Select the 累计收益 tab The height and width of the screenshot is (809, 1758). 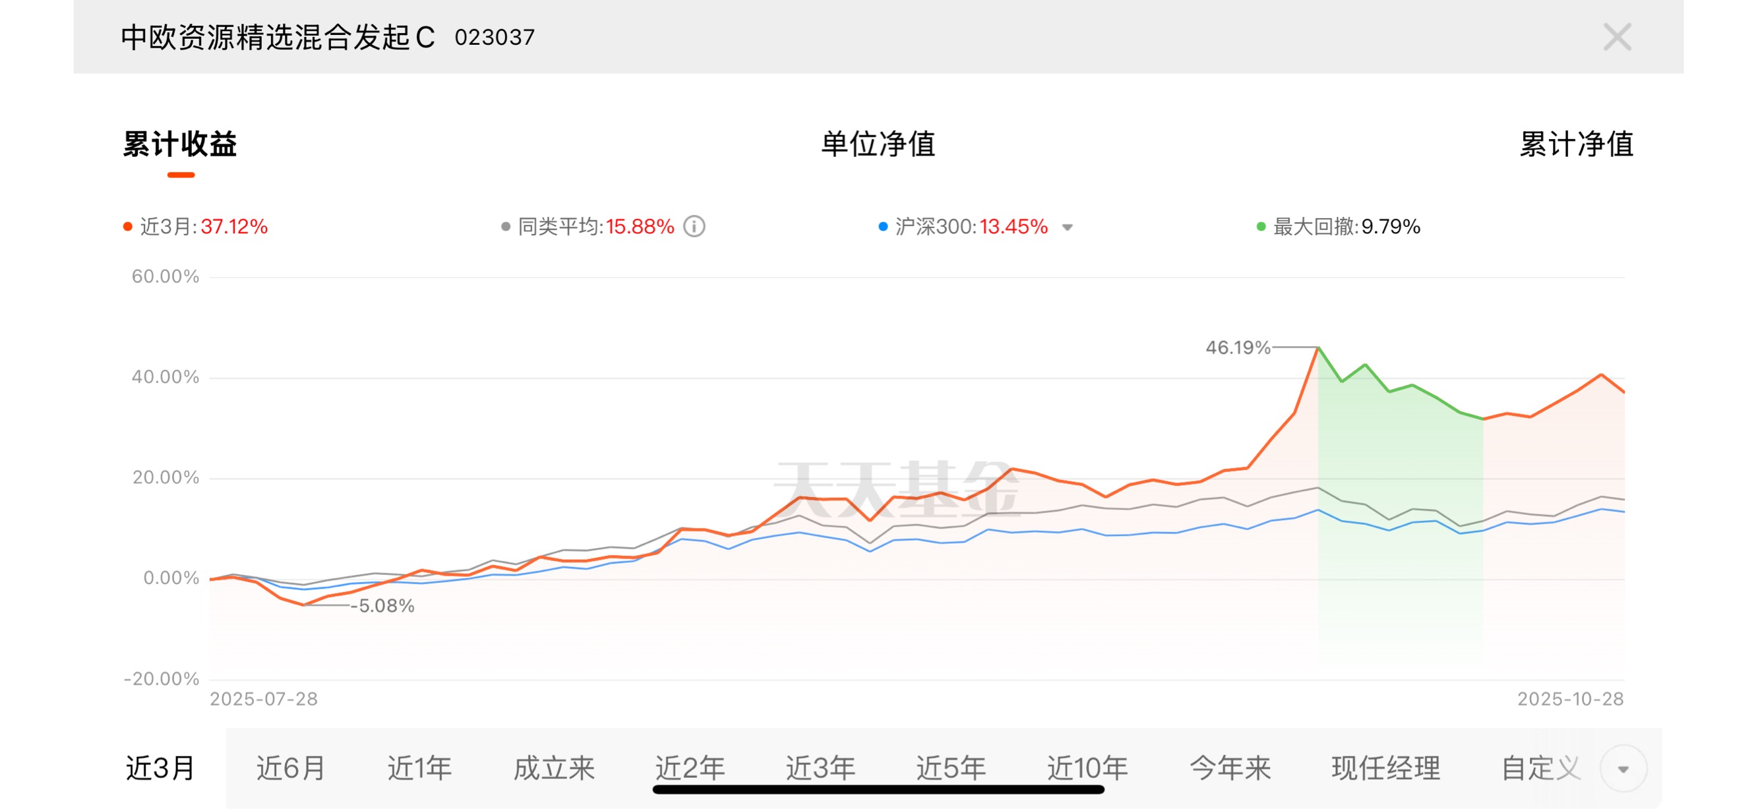[x=180, y=144]
